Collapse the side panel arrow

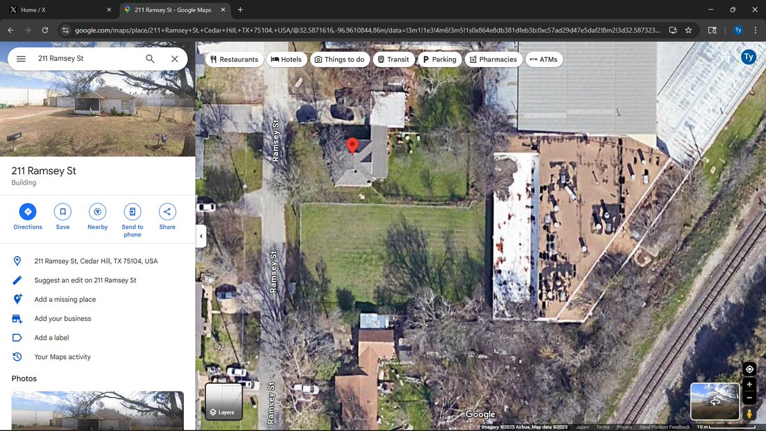pyautogui.click(x=201, y=236)
